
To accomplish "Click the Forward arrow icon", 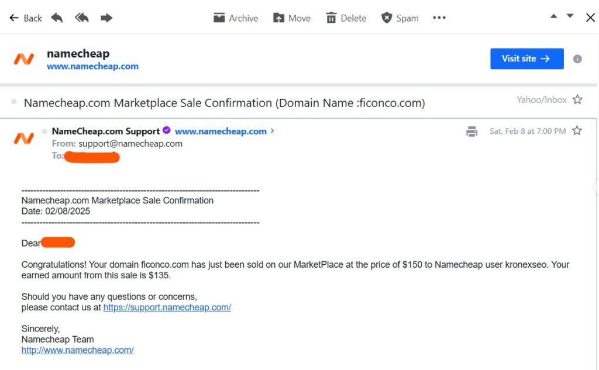I will click(106, 18).
